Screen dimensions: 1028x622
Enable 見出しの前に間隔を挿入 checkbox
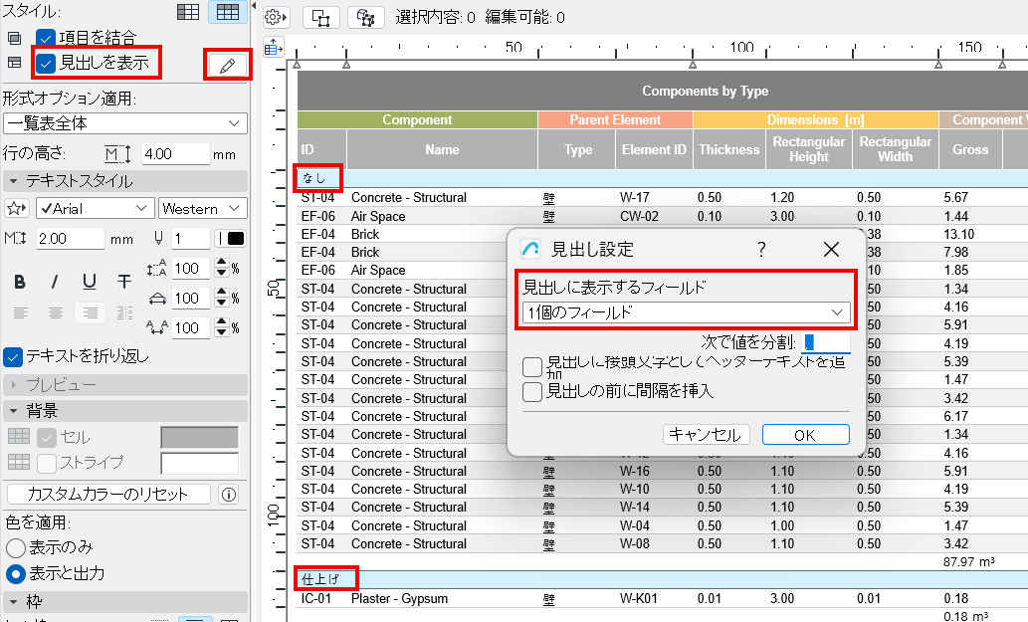tap(532, 391)
